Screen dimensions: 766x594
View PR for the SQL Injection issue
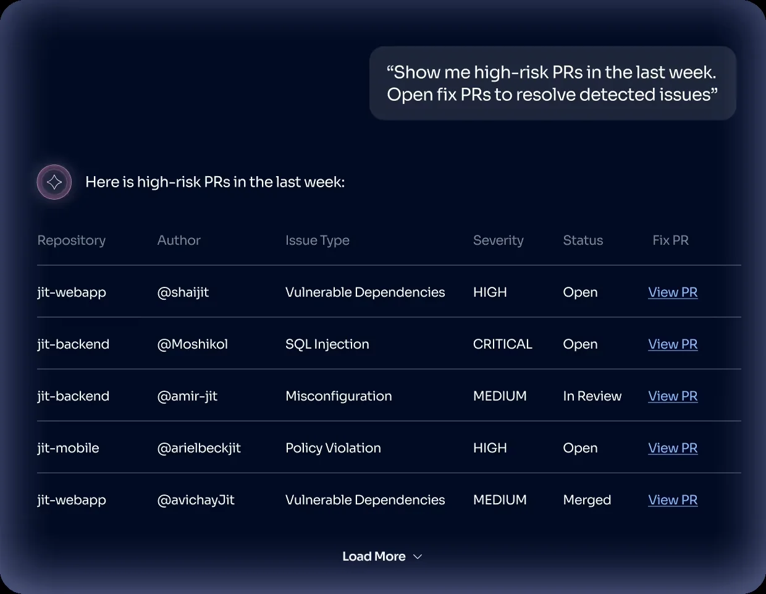point(673,344)
